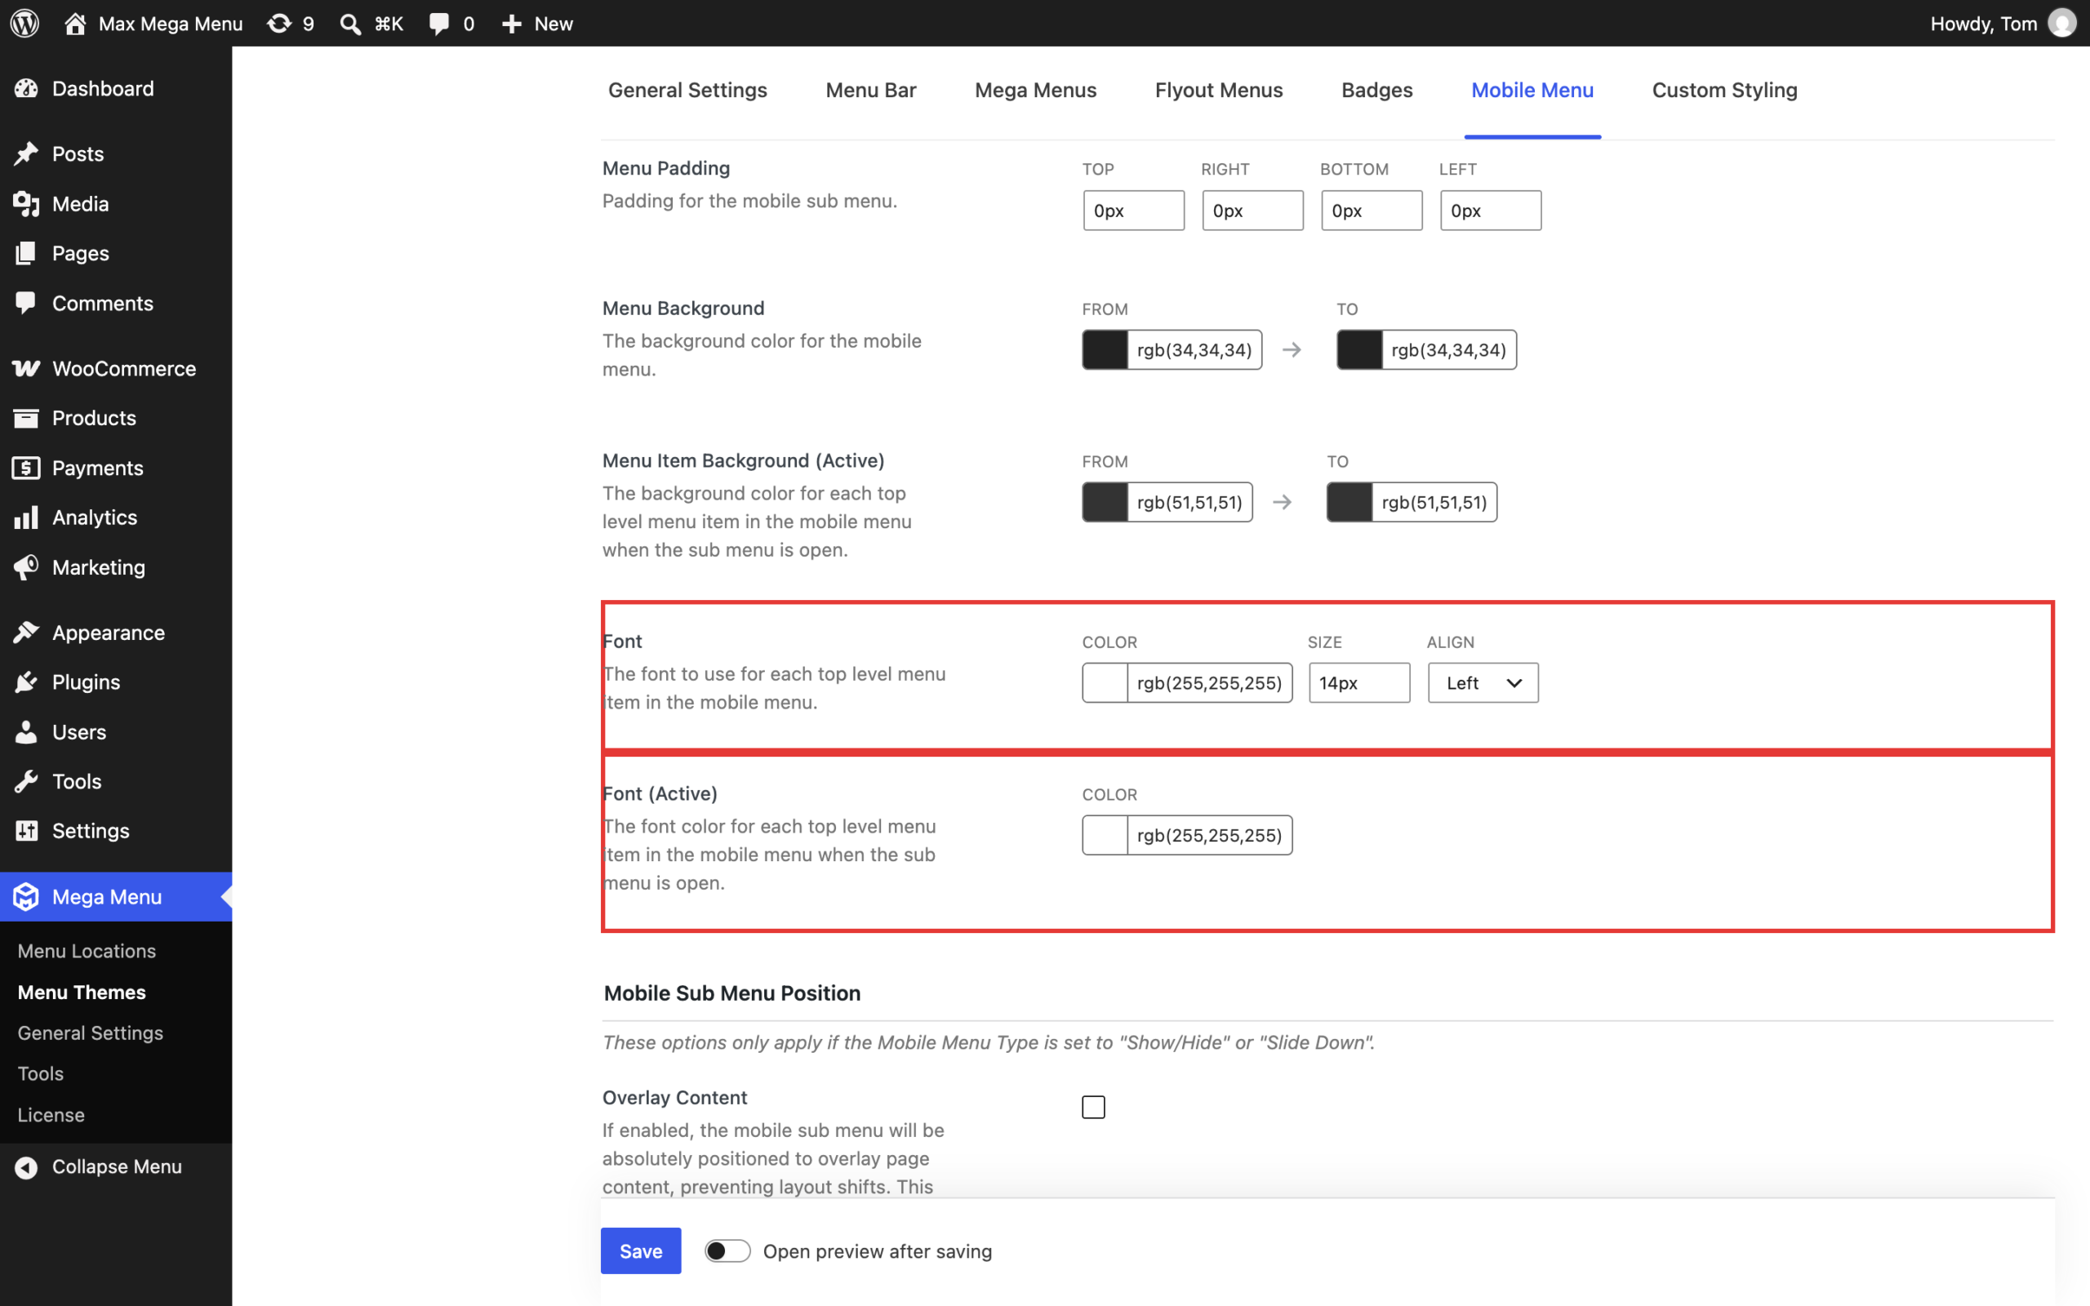Open Tom's user avatar
Image resolution: width=2090 pixels, height=1306 pixels.
[x=2062, y=24]
